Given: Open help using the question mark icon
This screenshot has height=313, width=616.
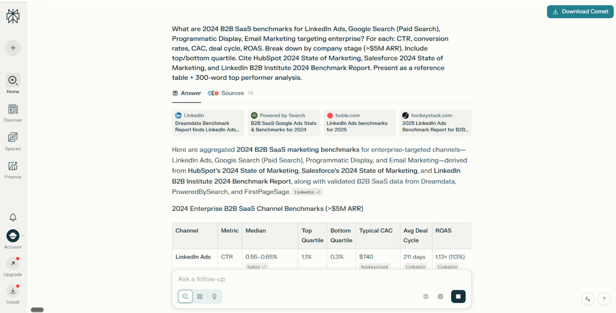Looking at the screenshot, I should [x=604, y=299].
